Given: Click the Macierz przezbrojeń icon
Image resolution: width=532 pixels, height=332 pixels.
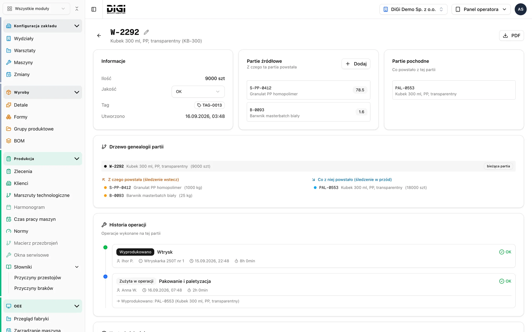Looking at the screenshot, I should tap(9, 243).
